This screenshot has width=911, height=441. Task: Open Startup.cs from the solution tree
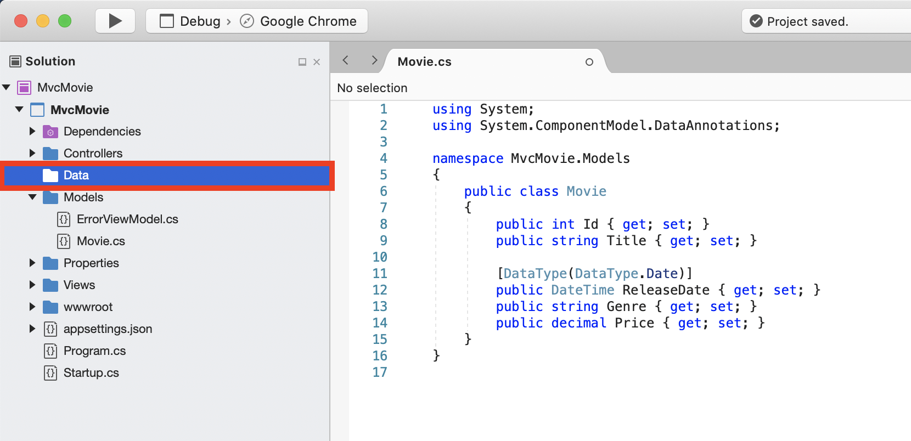[91, 373]
